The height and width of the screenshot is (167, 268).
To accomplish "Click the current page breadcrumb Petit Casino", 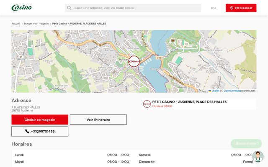I will pos(79,23).
